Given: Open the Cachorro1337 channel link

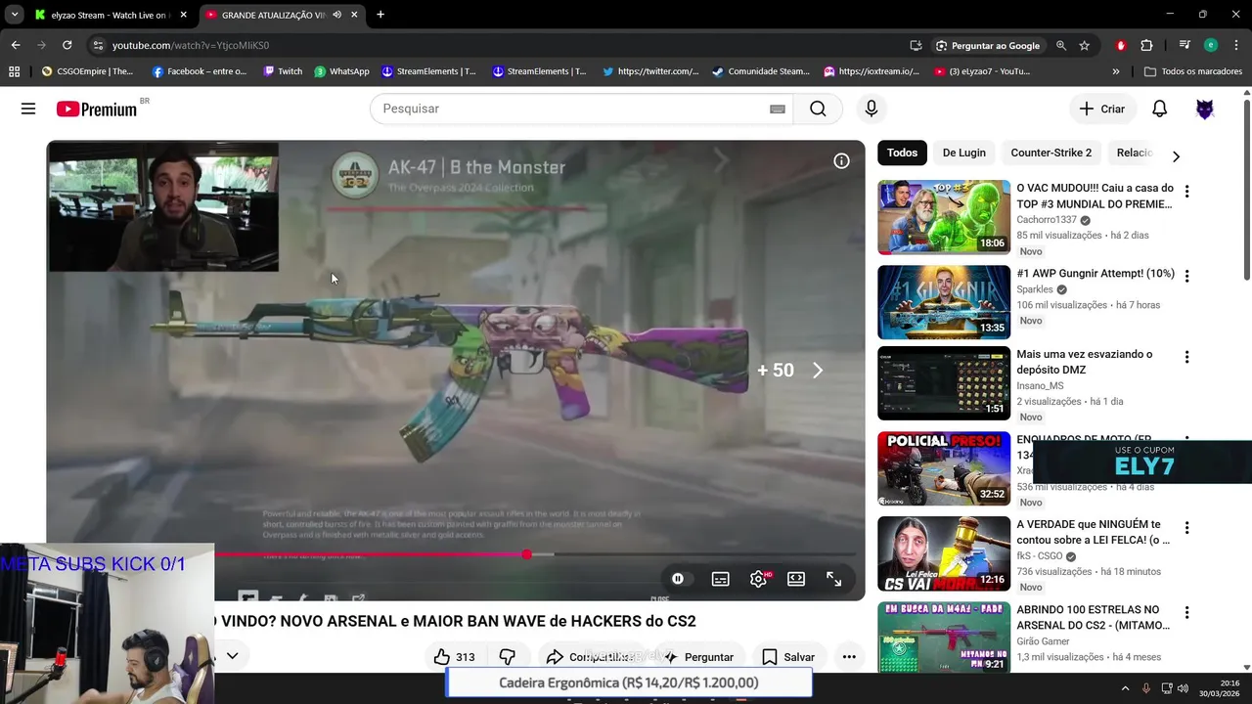Looking at the screenshot, I should [x=1046, y=220].
